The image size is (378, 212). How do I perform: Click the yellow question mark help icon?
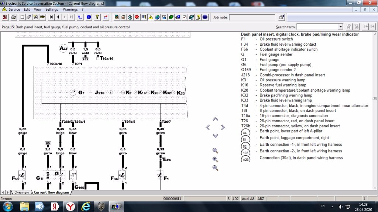97,17
